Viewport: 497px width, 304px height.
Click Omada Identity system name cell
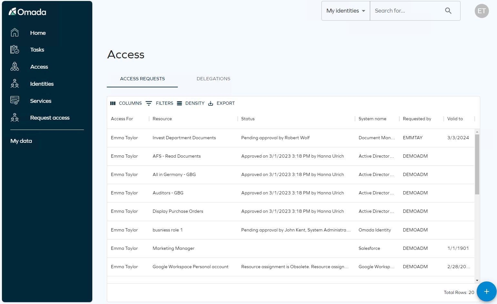375,230
